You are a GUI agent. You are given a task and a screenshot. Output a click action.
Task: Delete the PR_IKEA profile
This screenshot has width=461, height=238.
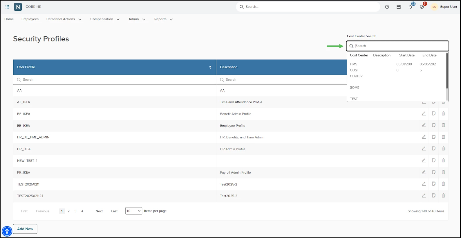click(x=443, y=172)
